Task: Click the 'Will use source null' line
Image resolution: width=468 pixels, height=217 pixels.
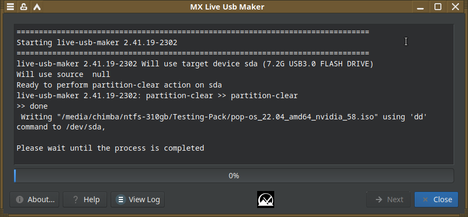Action: coord(63,74)
